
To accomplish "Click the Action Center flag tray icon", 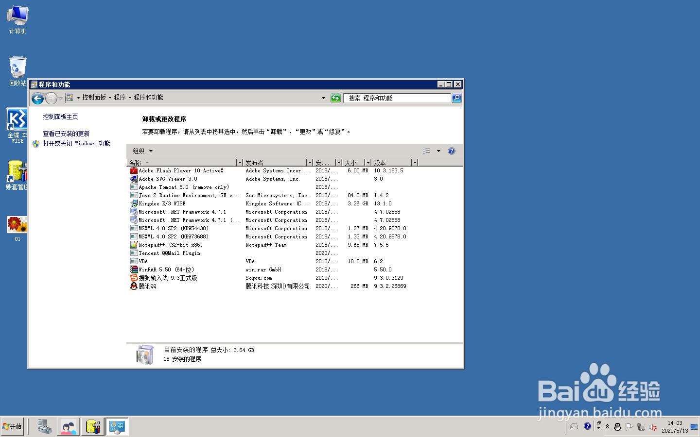I will pos(629,427).
